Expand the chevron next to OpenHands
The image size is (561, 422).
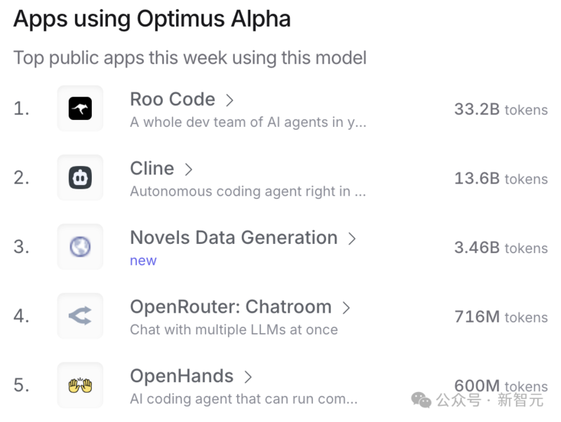[x=249, y=376]
